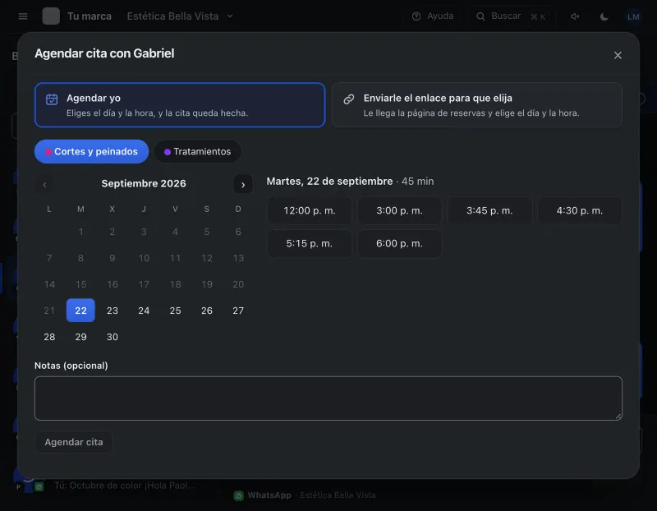This screenshot has width=657, height=511.
Task: Click the Septiembre 2026 month label
Action: point(144,183)
